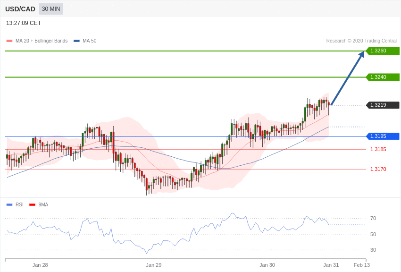Click the Jan 28 date axis label
Viewport: 401px width, 272px height.
coord(40,265)
